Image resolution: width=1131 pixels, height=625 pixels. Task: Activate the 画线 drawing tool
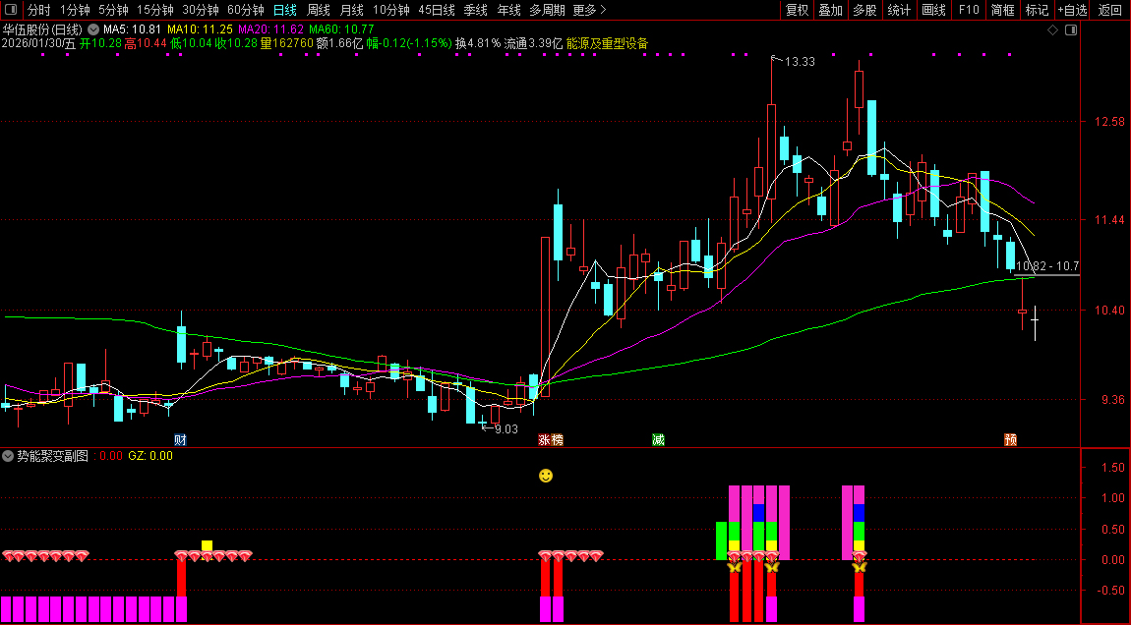tap(933, 10)
